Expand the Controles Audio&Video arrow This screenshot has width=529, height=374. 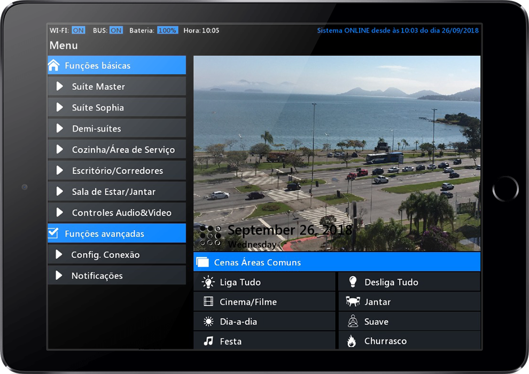[60, 212]
